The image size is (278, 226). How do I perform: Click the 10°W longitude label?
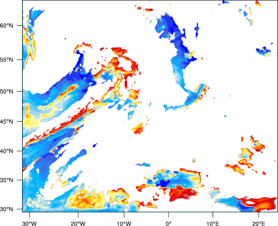(x=124, y=224)
